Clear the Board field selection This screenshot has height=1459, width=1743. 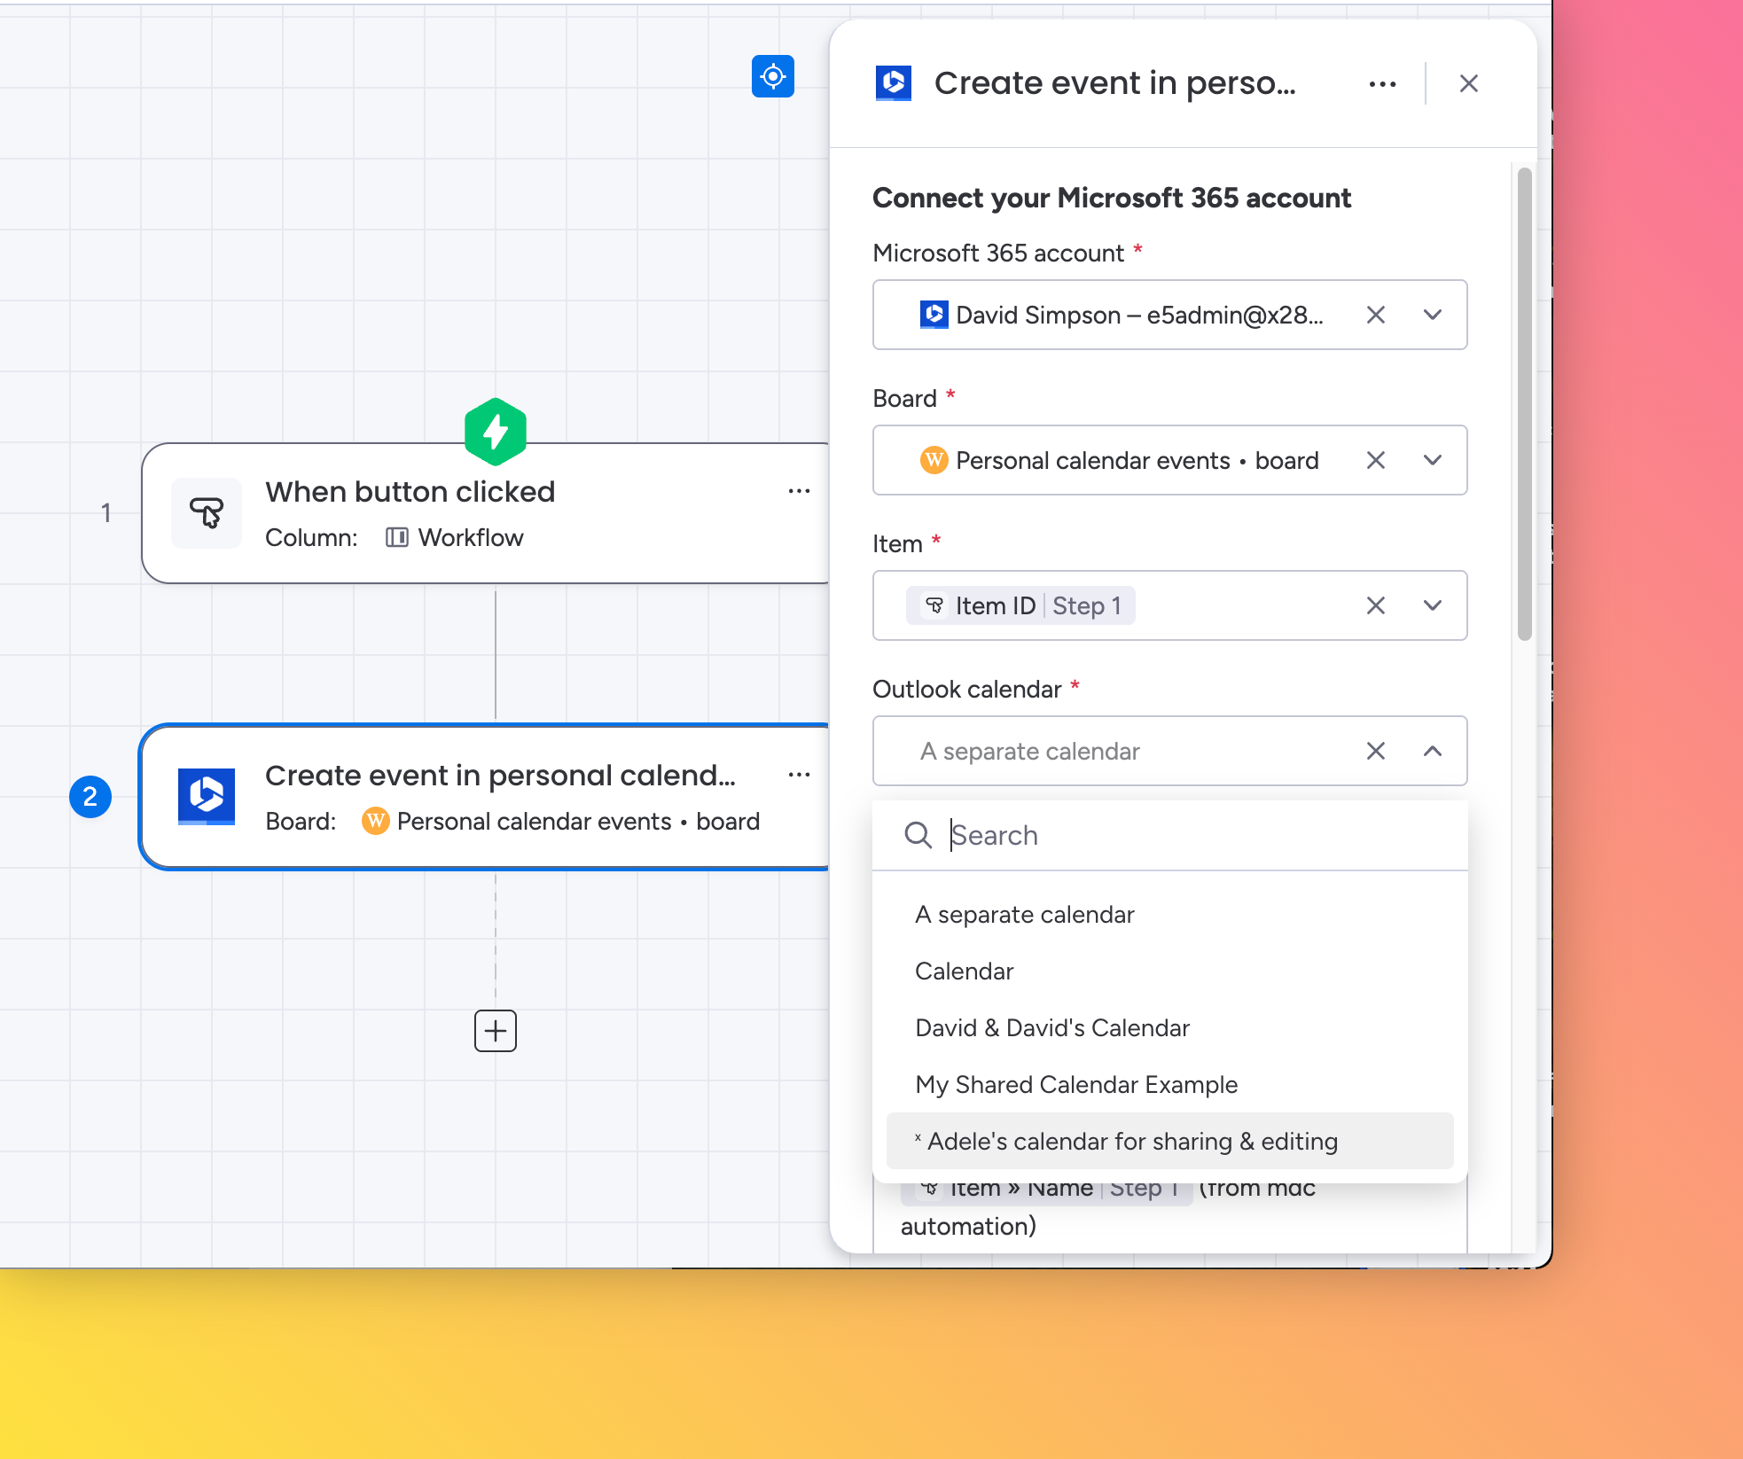coord(1375,460)
